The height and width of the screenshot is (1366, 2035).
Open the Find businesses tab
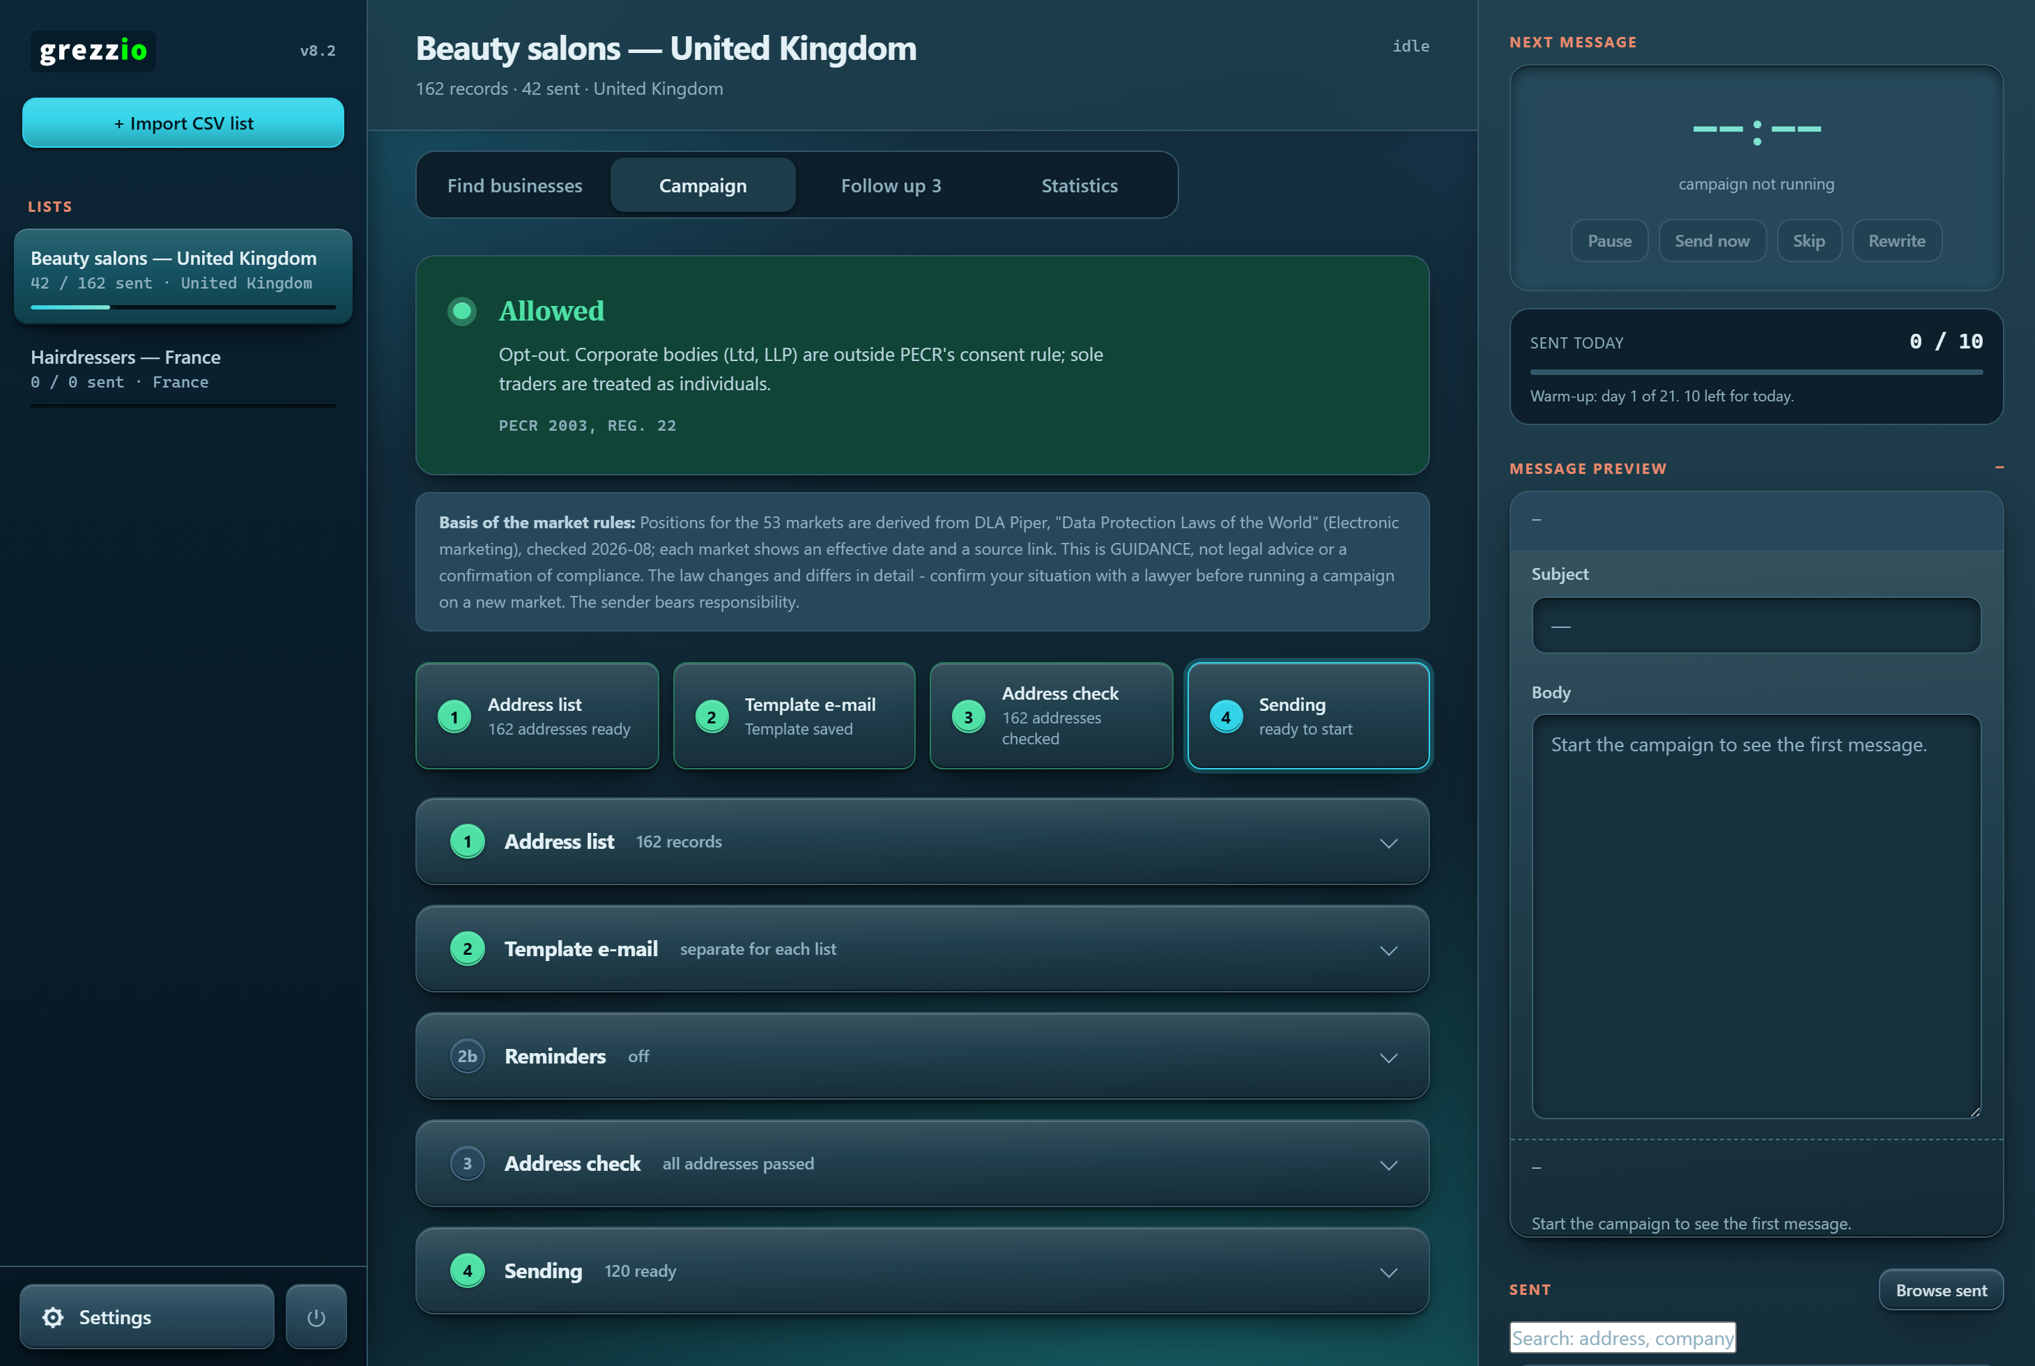[515, 185]
